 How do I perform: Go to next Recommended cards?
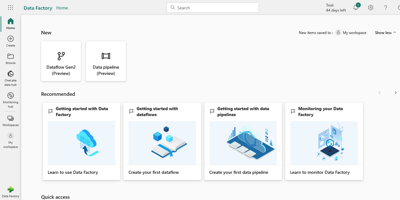(x=396, y=93)
